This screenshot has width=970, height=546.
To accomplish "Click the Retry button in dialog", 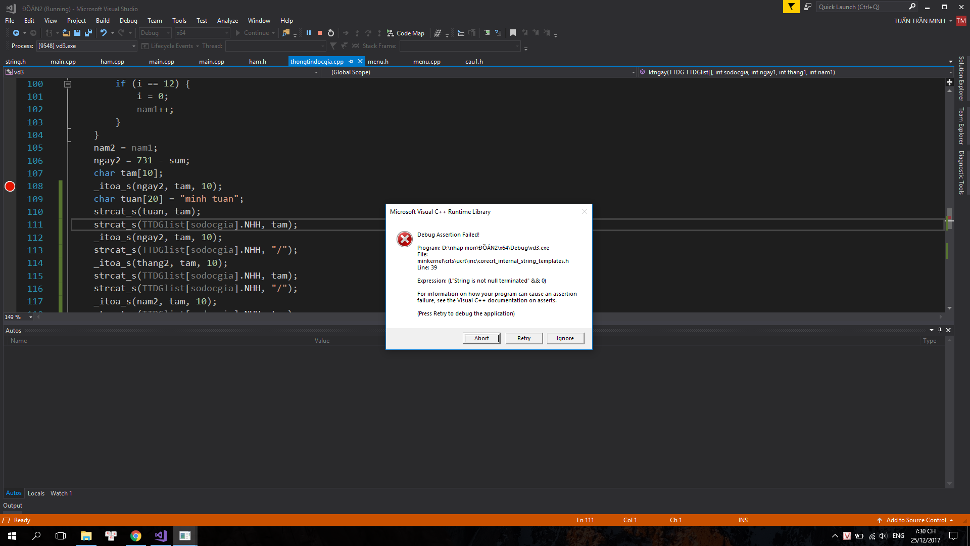I will pos(524,338).
